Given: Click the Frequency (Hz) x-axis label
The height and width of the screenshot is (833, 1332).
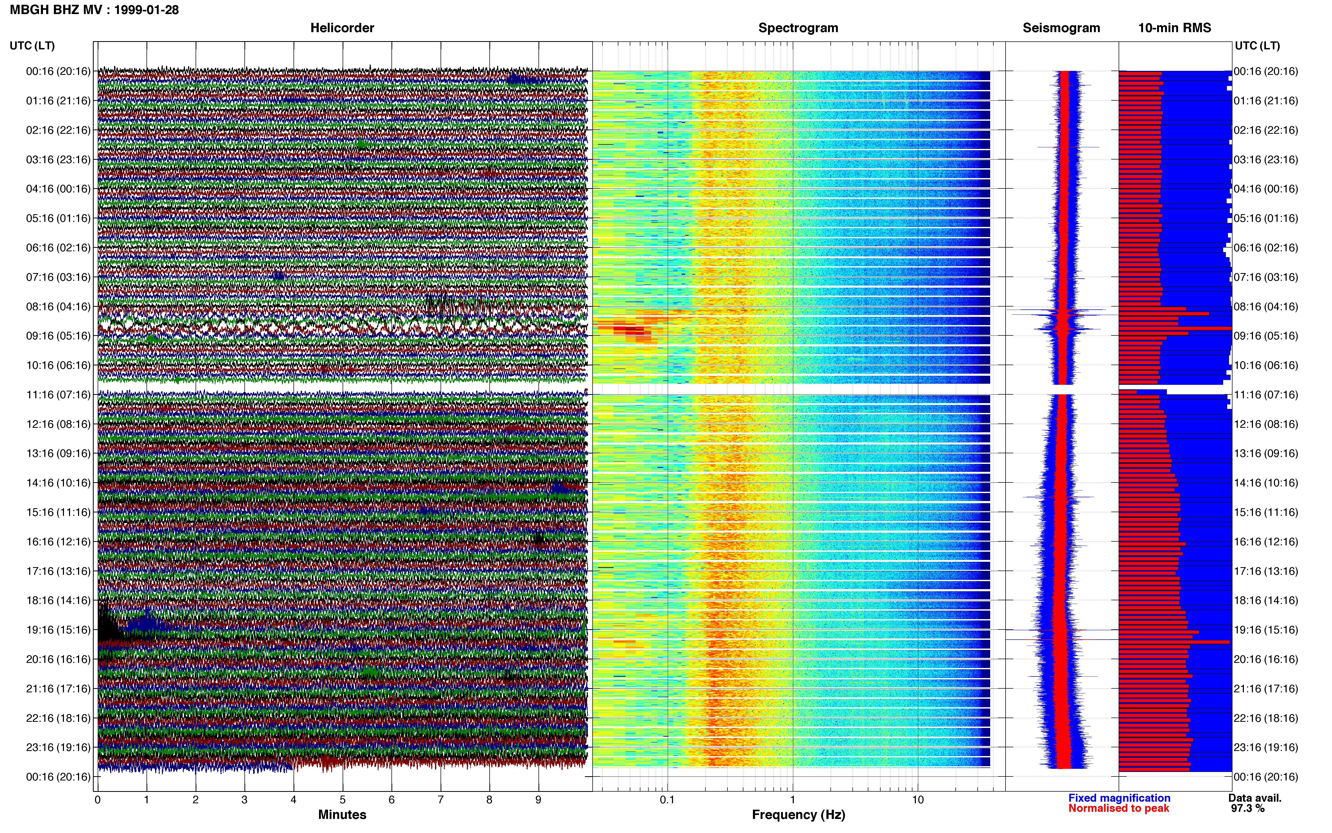Looking at the screenshot, I should 798,815.
